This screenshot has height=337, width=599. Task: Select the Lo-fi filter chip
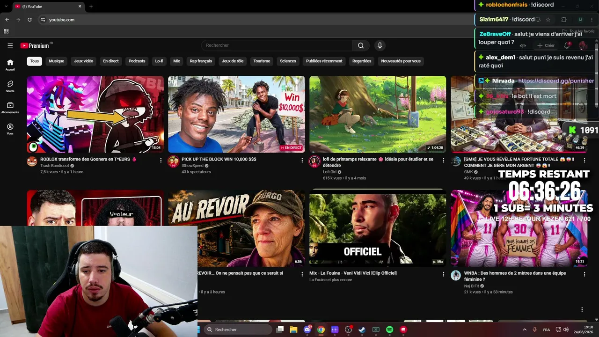(x=159, y=61)
